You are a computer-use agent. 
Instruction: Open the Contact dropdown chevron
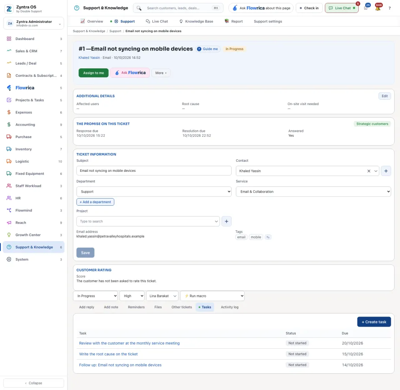click(x=376, y=171)
